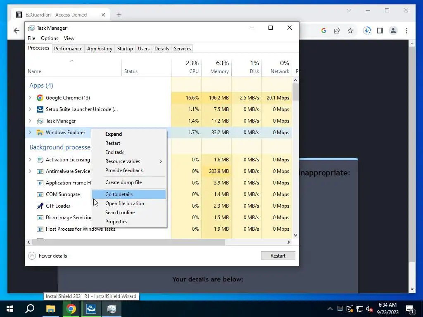Click the Google Chrome process icon
This screenshot has width=423, height=317.
[40, 98]
